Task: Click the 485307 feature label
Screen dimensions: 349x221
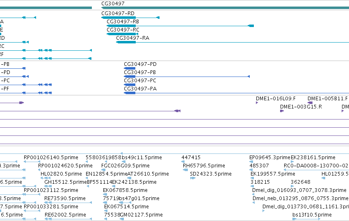Action: (x=259, y=166)
